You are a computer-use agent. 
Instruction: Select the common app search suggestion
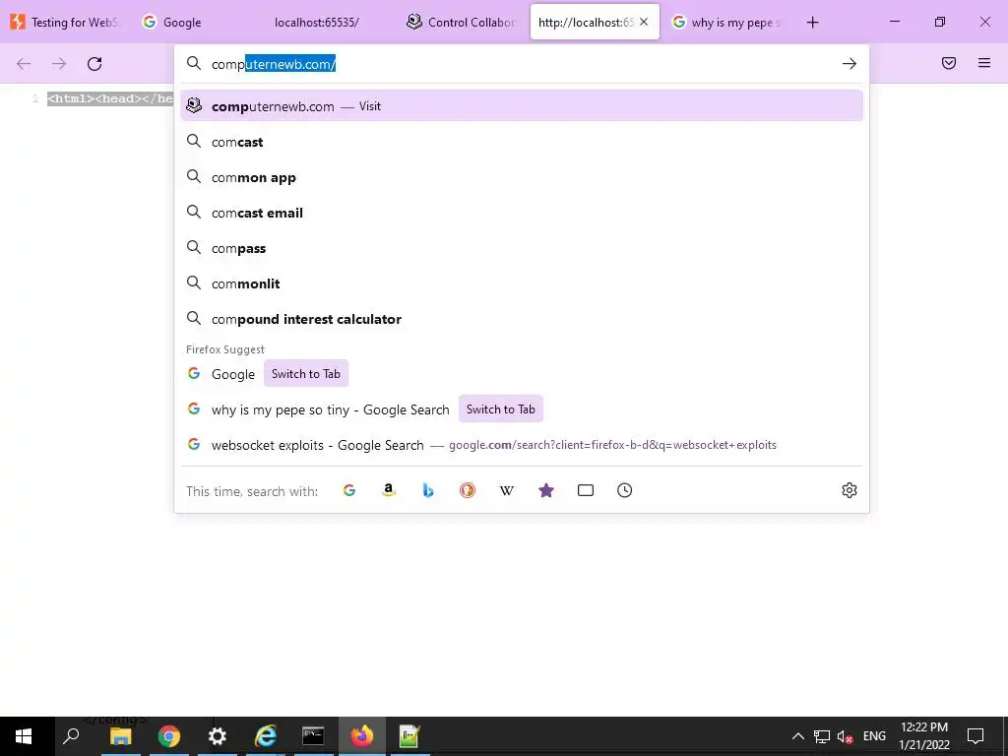coord(522,177)
